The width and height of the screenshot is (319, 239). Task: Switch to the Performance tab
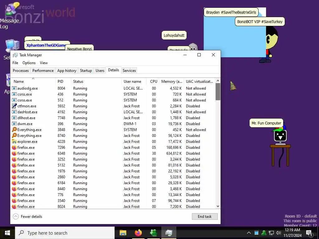click(43, 71)
